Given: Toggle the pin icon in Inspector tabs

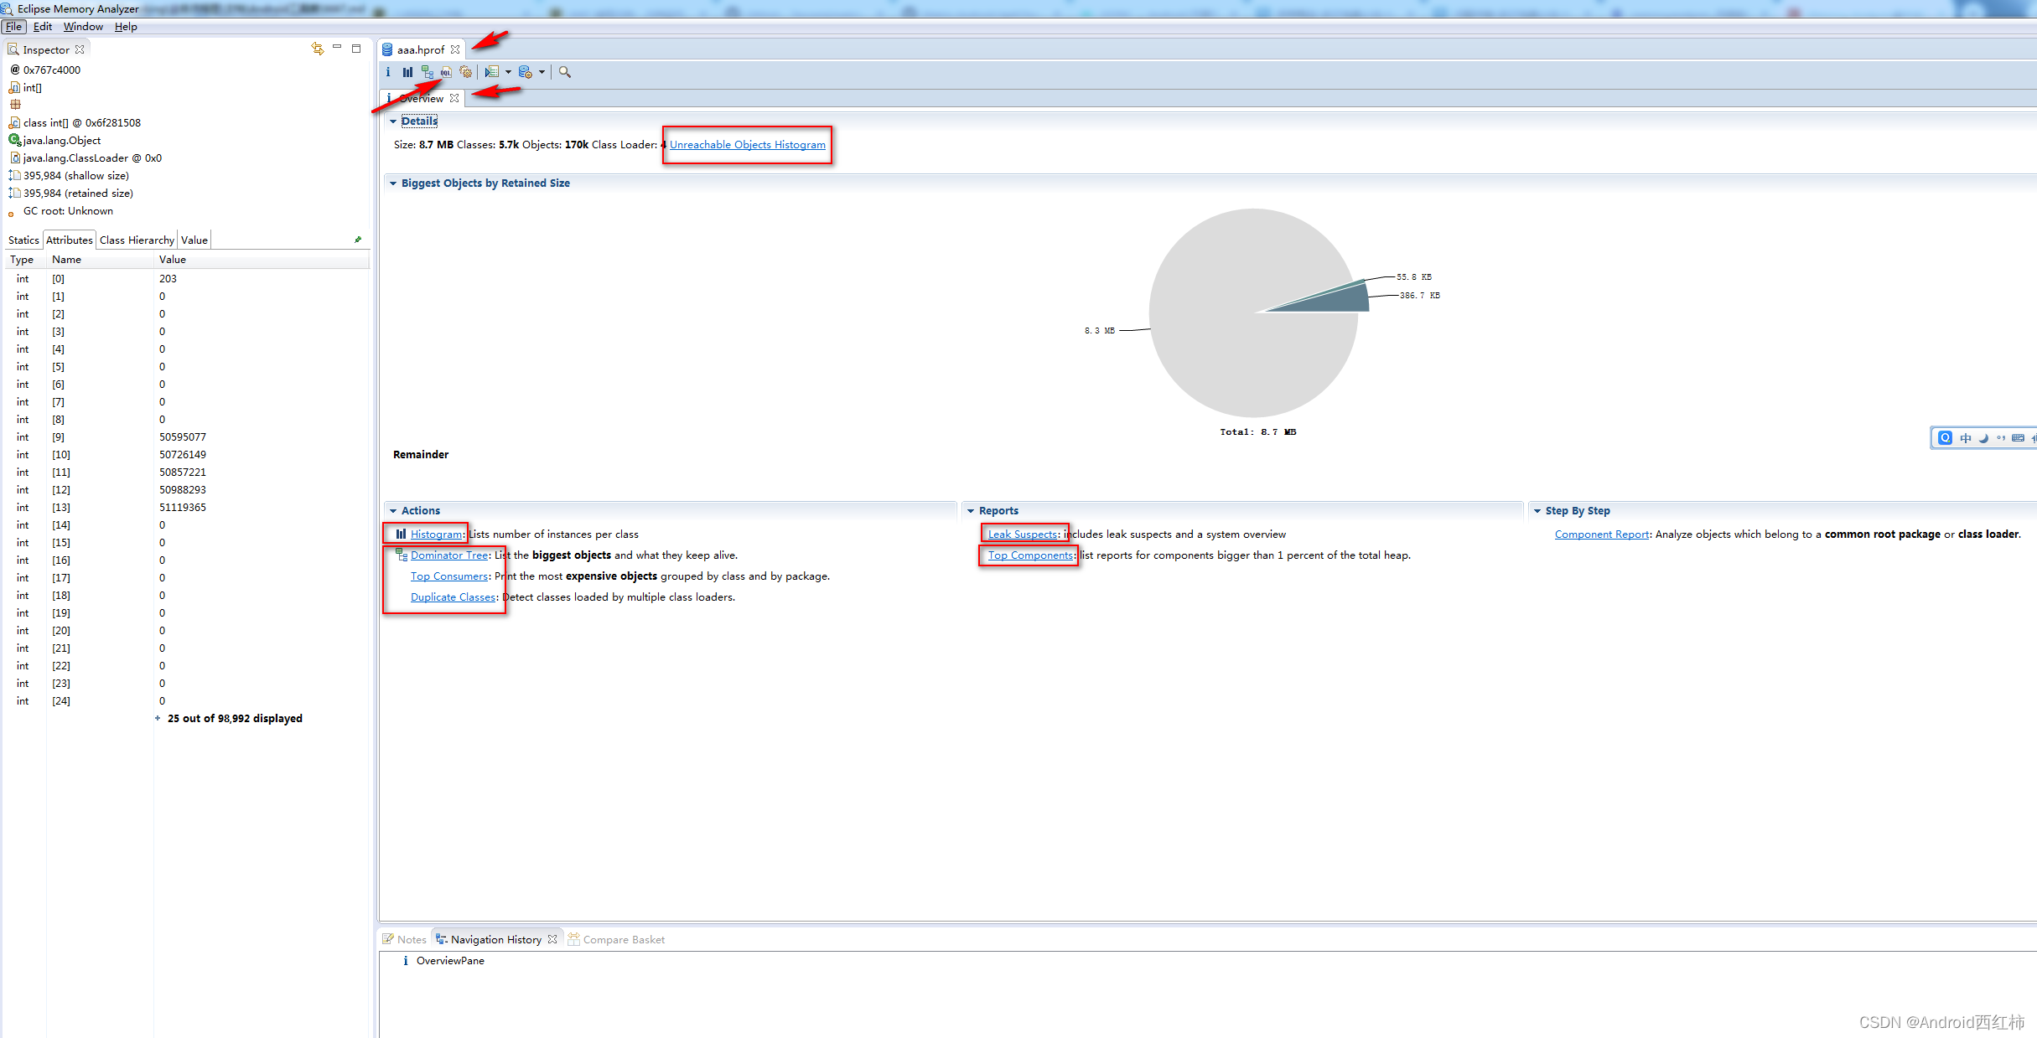Looking at the screenshot, I should coord(358,240).
